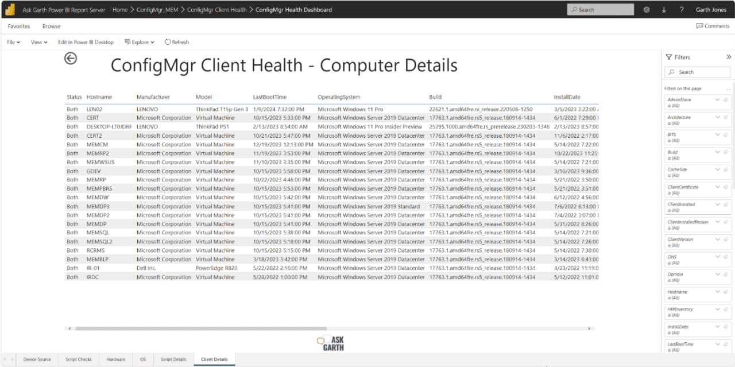This screenshot has height=367, width=735.
Task: Expand the BITS filter card
Action: click(717, 134)
